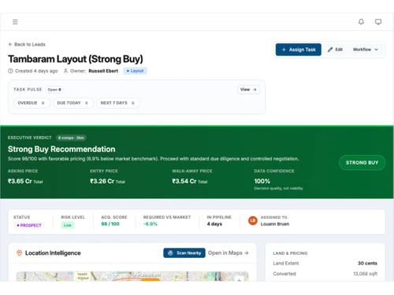Click the 4 days in pipeline value
Viewport: 394px width, 295px height.
tap(214, 224)
